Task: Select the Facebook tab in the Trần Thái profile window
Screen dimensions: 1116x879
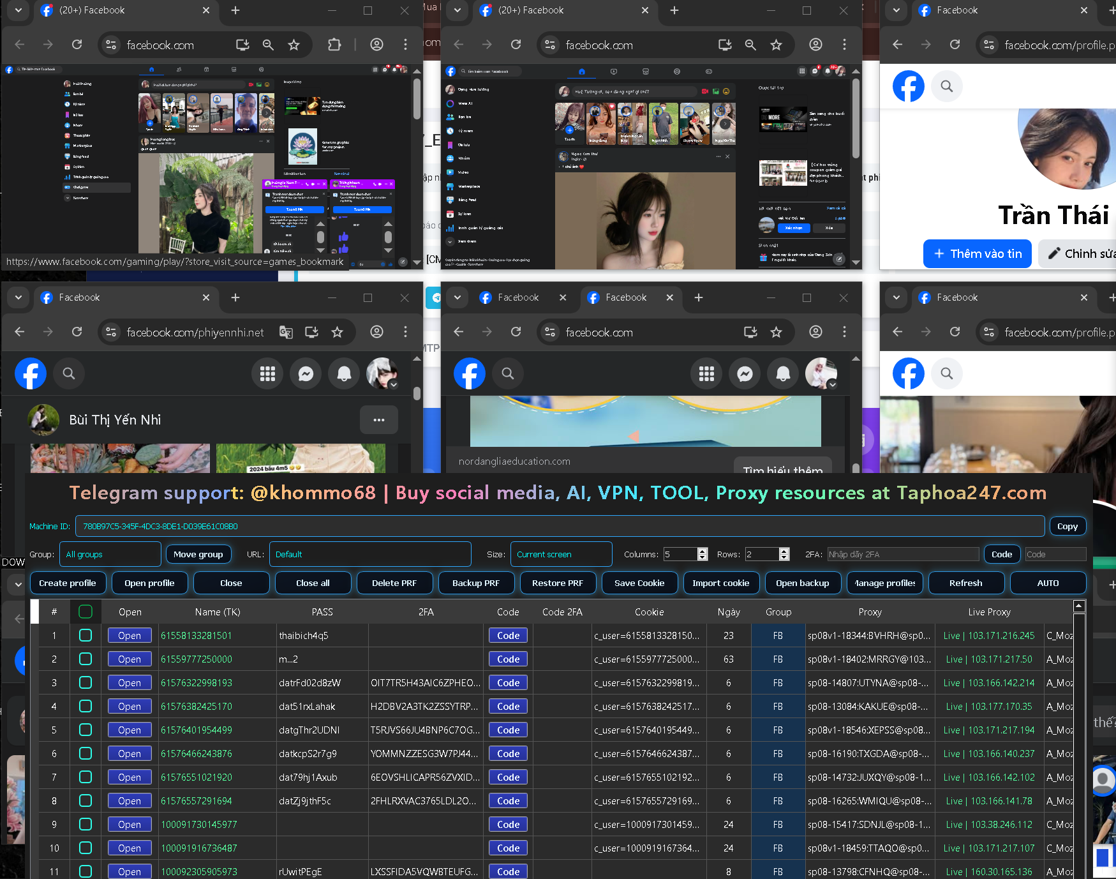Action: (x=1003, y=10)
